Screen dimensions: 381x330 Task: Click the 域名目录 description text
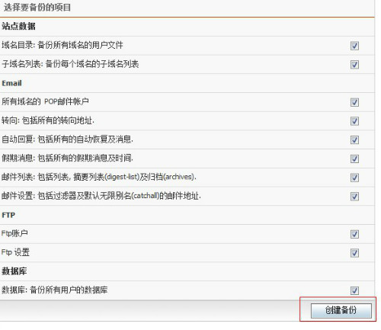[x=62, y=45]
